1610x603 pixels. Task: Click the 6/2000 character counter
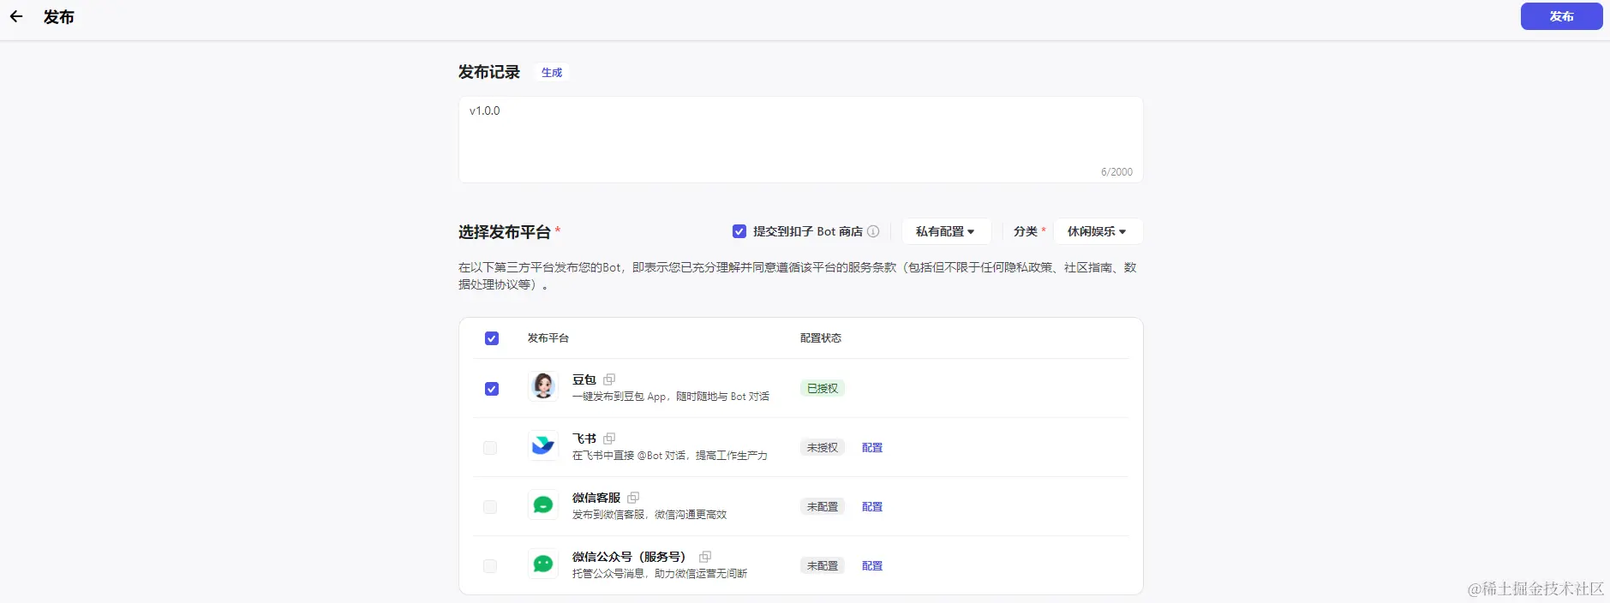[x=1116, y=172]
